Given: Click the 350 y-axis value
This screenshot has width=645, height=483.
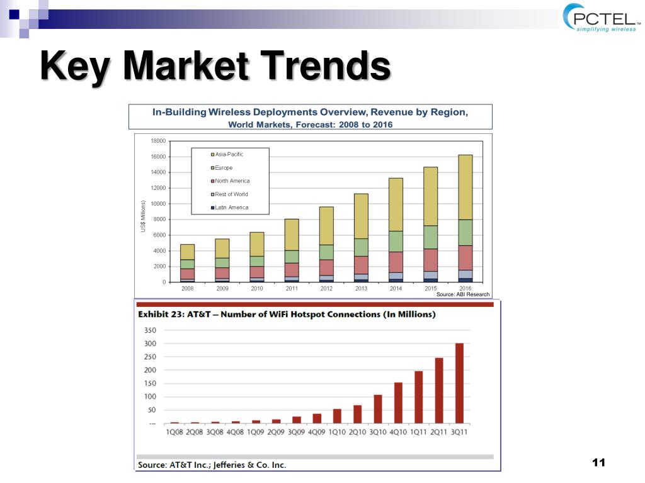Looking at the screenshot, I should pyautogui.click(x=150, y=330).
